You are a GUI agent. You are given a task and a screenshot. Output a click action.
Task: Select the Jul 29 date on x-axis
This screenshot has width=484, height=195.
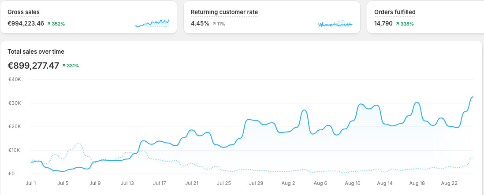click(x=256, y=183)
